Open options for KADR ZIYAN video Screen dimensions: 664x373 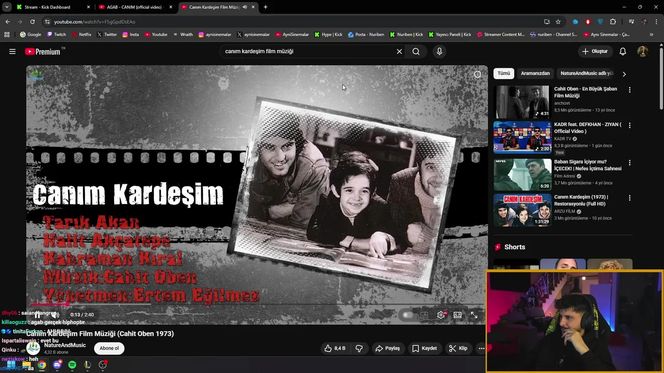click(x=630, y=125)
